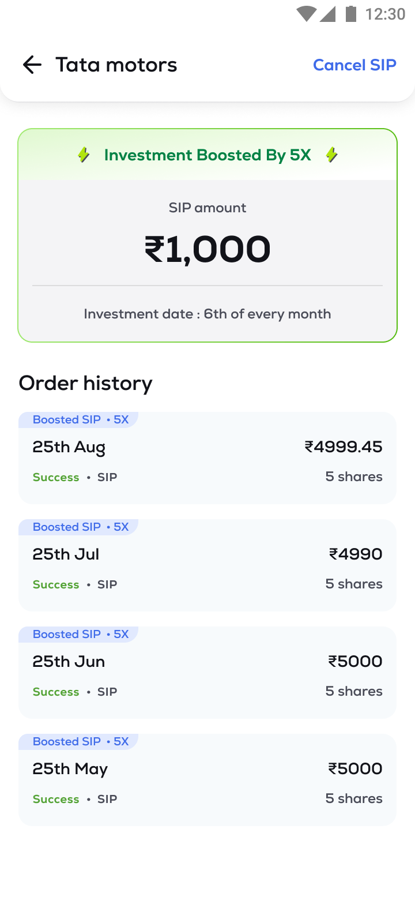Viewport: 415px width, 923px height.
Task: Tap the investment date text
Action: [207, 314]
